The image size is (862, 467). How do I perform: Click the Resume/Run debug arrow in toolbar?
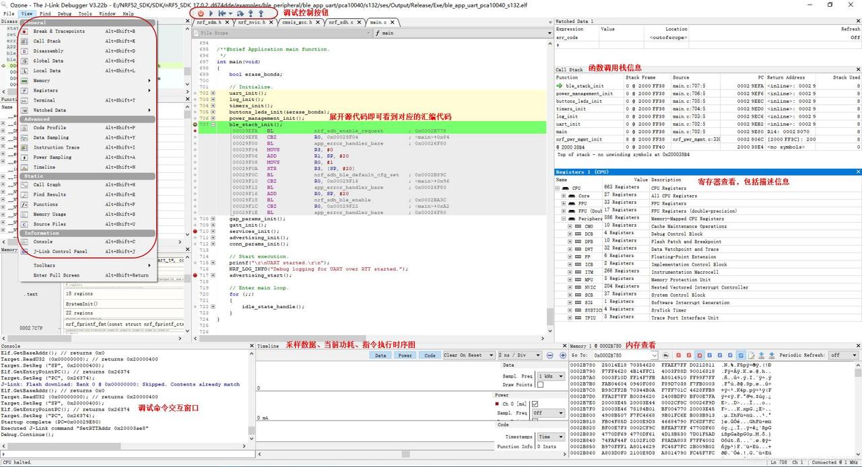tap(211, 13)
